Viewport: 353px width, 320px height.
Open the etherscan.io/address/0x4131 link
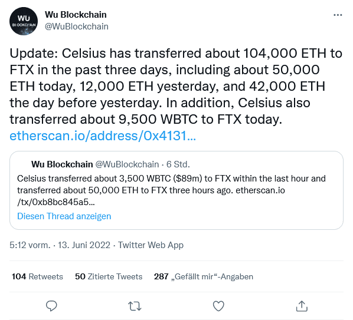point(103,136)
